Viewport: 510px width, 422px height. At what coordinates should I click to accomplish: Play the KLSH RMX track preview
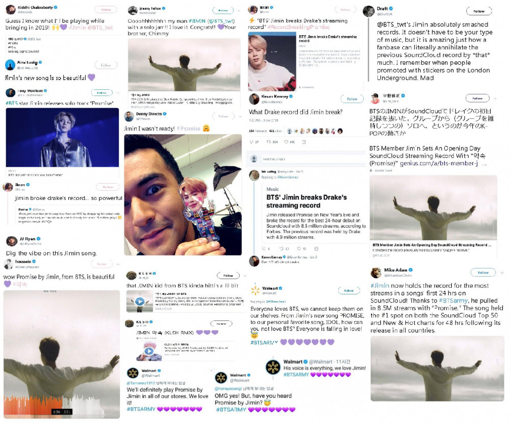click(149, 351)
